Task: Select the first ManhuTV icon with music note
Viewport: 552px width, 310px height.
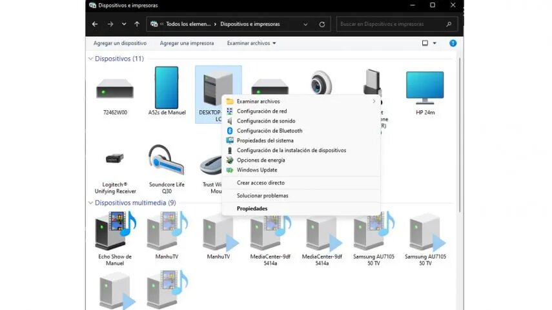Action: tap(167, 231)
